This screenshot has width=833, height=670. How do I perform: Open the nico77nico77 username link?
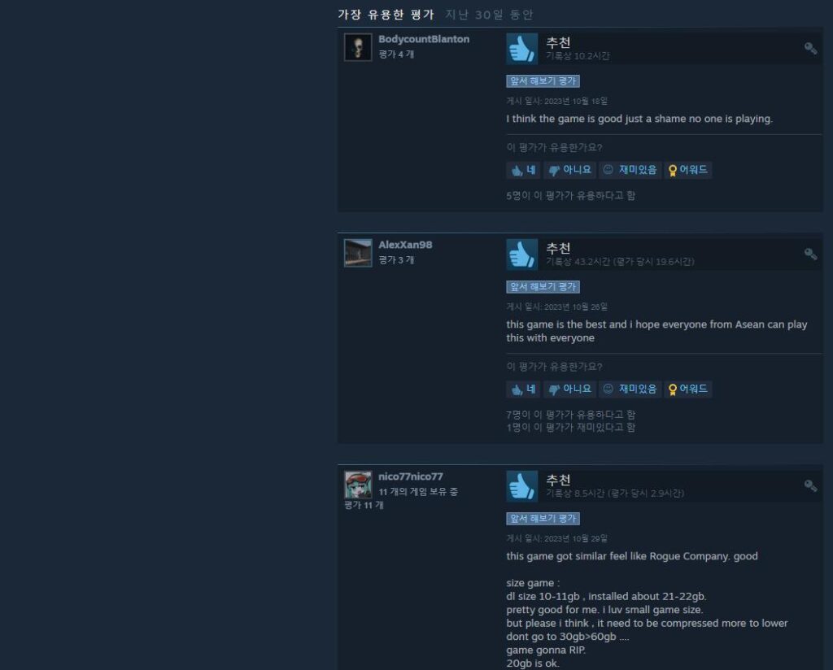click(x=410, y=476)
